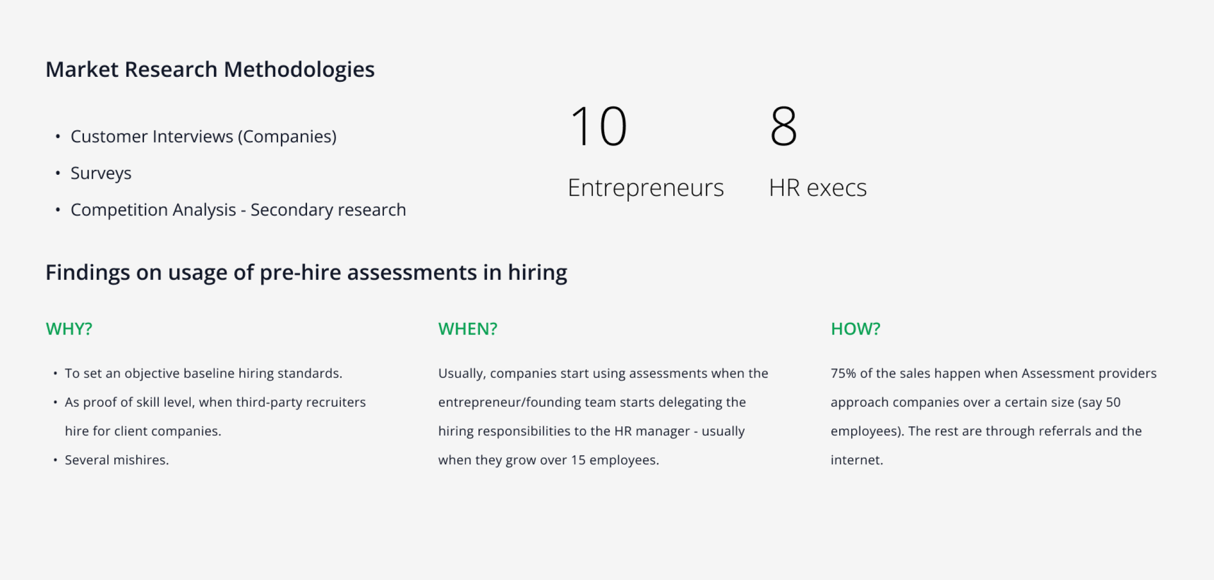This screenshot has width=1214, height=580.
Task: Click the Entrepreneurs label
Action: (645, 188)
